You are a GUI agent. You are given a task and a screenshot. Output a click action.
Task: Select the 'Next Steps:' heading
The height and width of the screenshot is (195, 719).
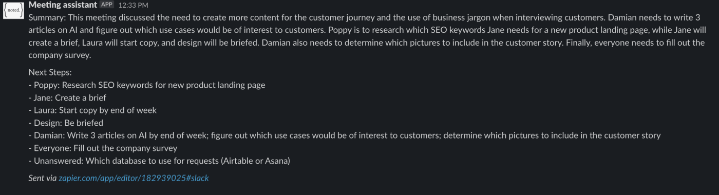tap(50, 72)
